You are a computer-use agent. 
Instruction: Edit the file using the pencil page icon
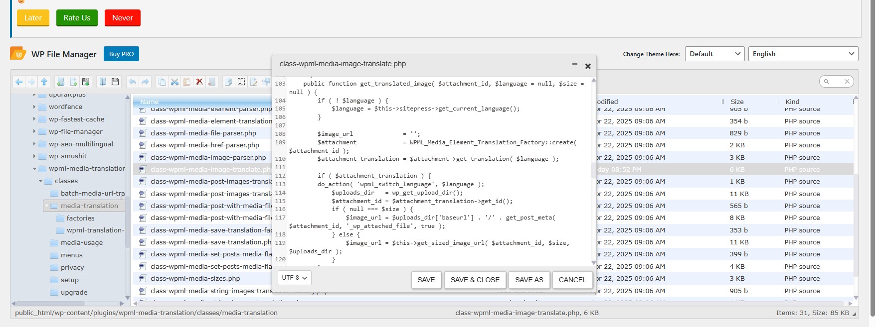pyautogui.click(x=254, y=82)
